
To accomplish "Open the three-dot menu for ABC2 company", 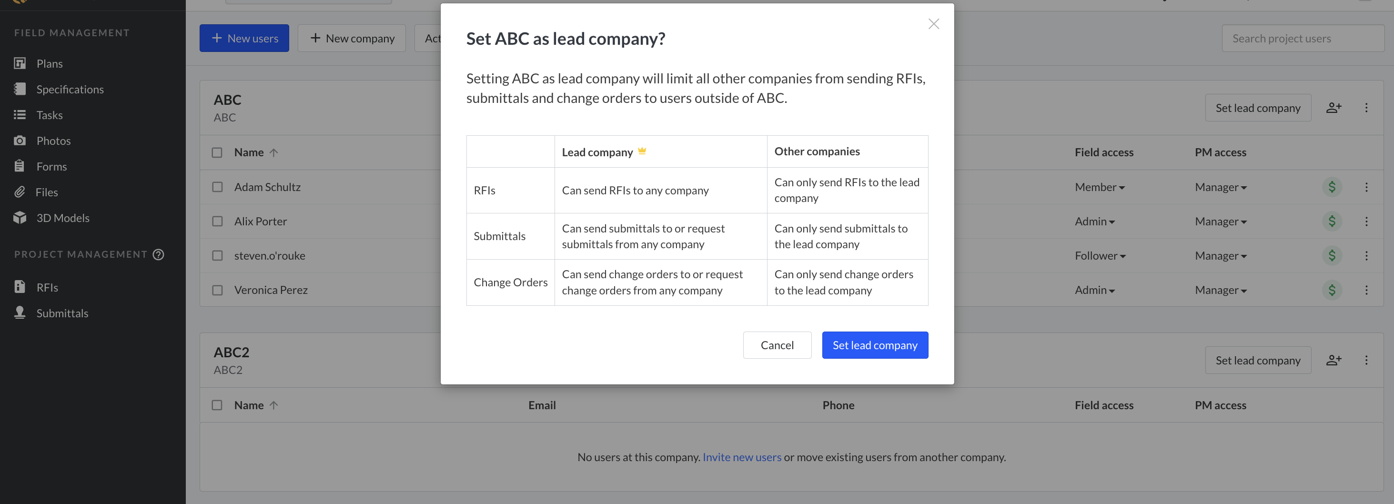I will click(1366, 361).
